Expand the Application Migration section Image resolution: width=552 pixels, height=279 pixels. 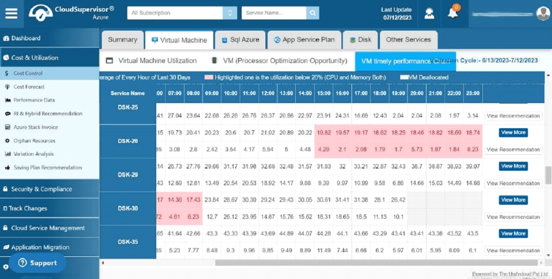(50, 247)
